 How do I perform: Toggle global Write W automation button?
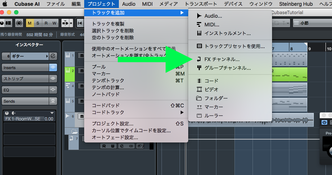pyautogui.click(x=55, y=23)
